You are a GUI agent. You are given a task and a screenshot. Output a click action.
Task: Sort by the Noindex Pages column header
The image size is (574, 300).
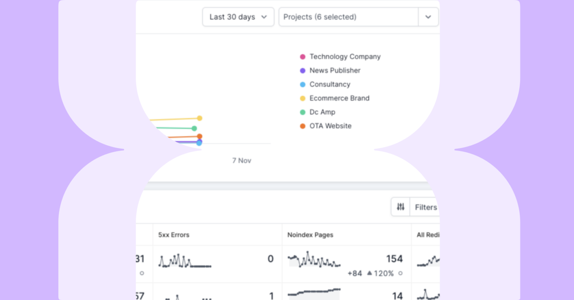(x=310, y=235)
